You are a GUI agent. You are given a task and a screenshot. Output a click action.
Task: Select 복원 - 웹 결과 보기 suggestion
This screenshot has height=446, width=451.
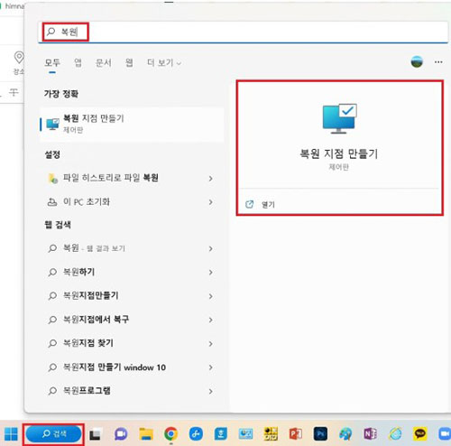point(132,248)
